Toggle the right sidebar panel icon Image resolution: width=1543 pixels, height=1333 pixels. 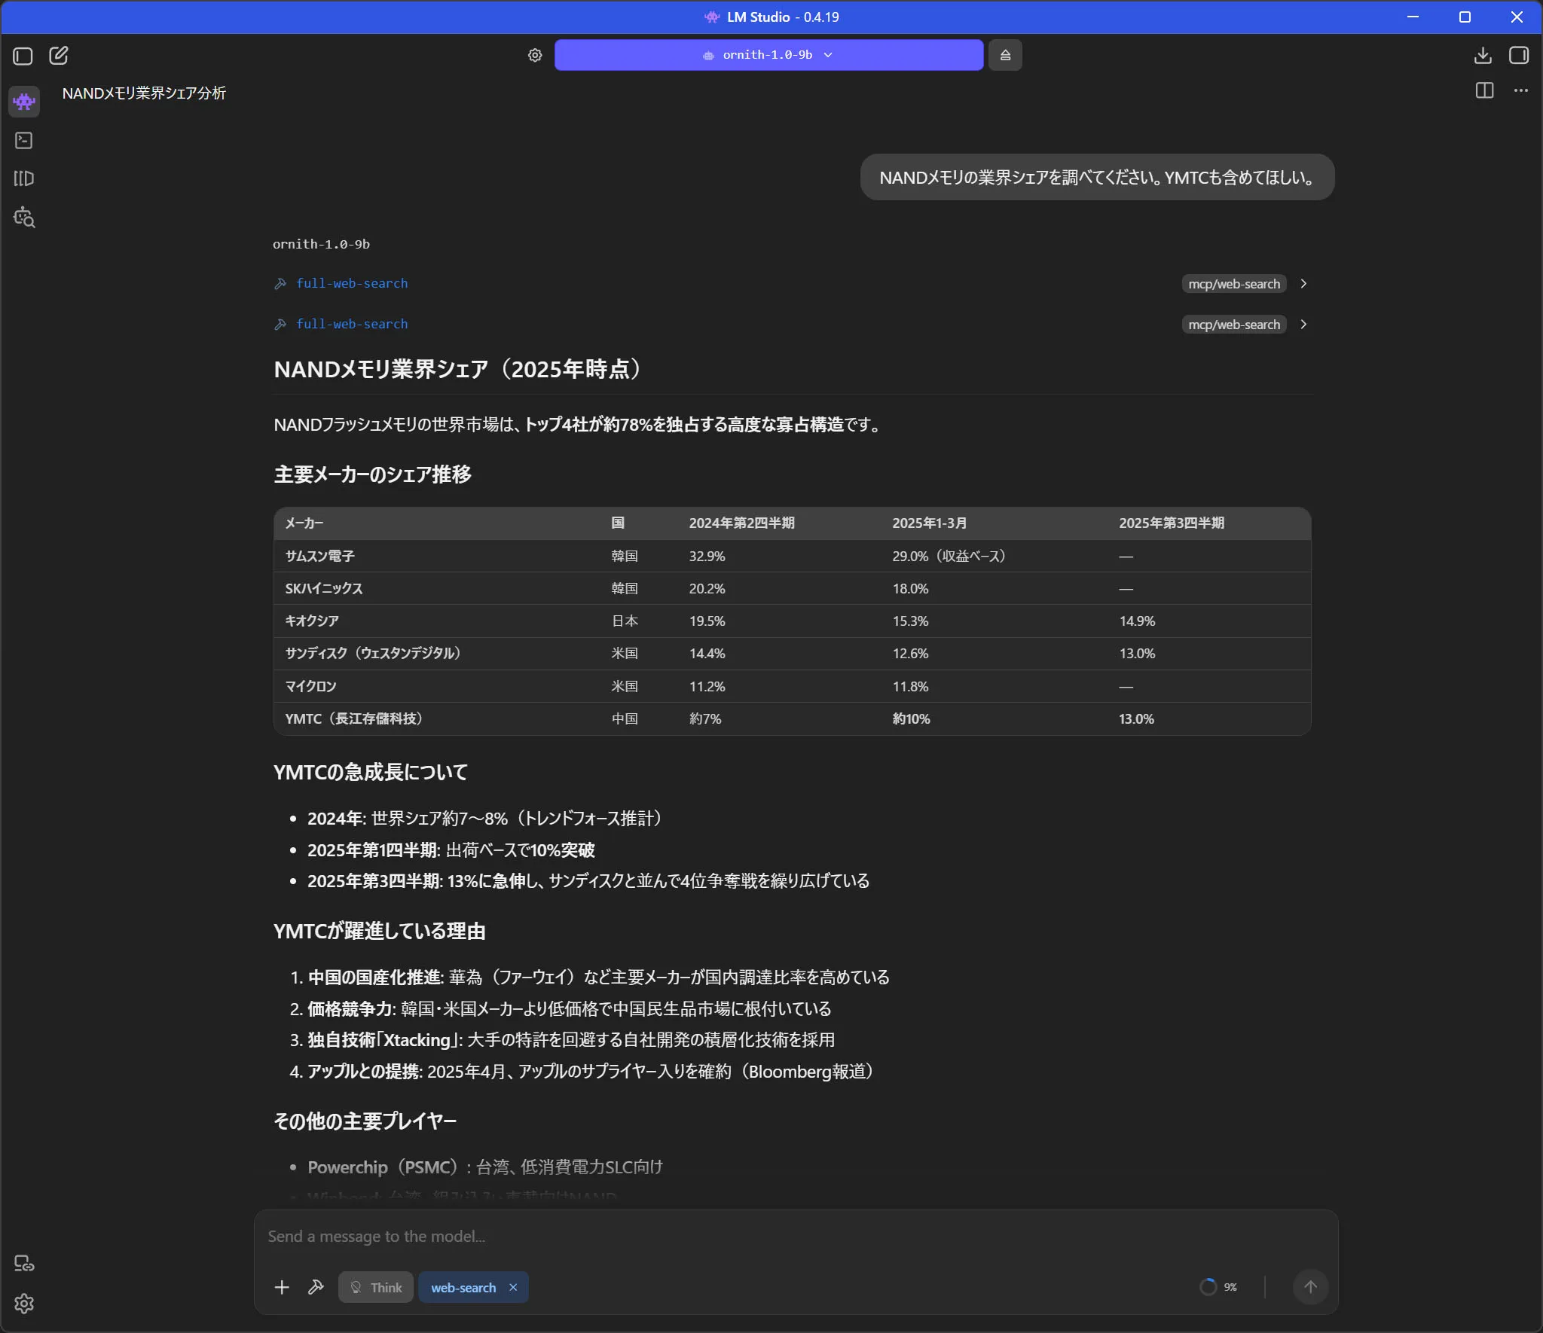click(x=1519, y=55)
